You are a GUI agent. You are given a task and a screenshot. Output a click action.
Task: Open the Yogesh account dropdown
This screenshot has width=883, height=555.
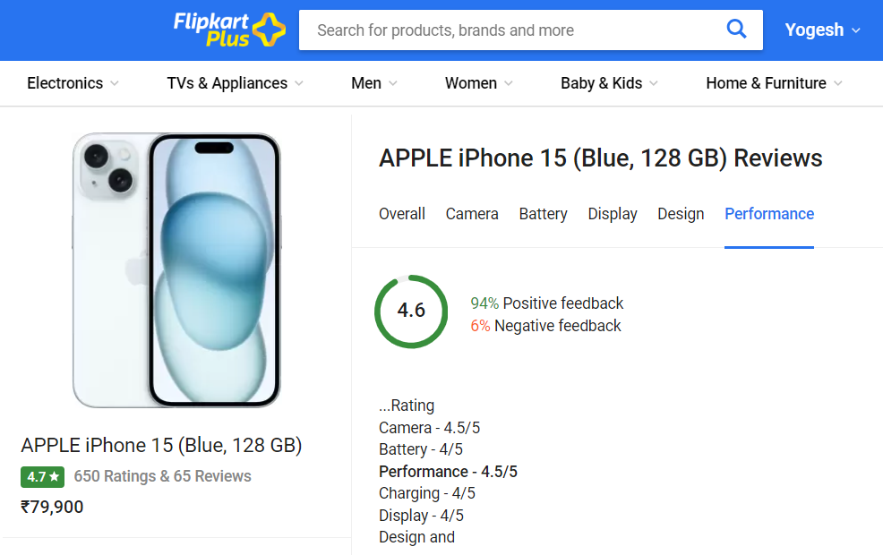[822, 30]
